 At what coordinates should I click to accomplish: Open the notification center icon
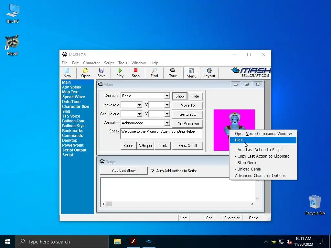[320, 242]
